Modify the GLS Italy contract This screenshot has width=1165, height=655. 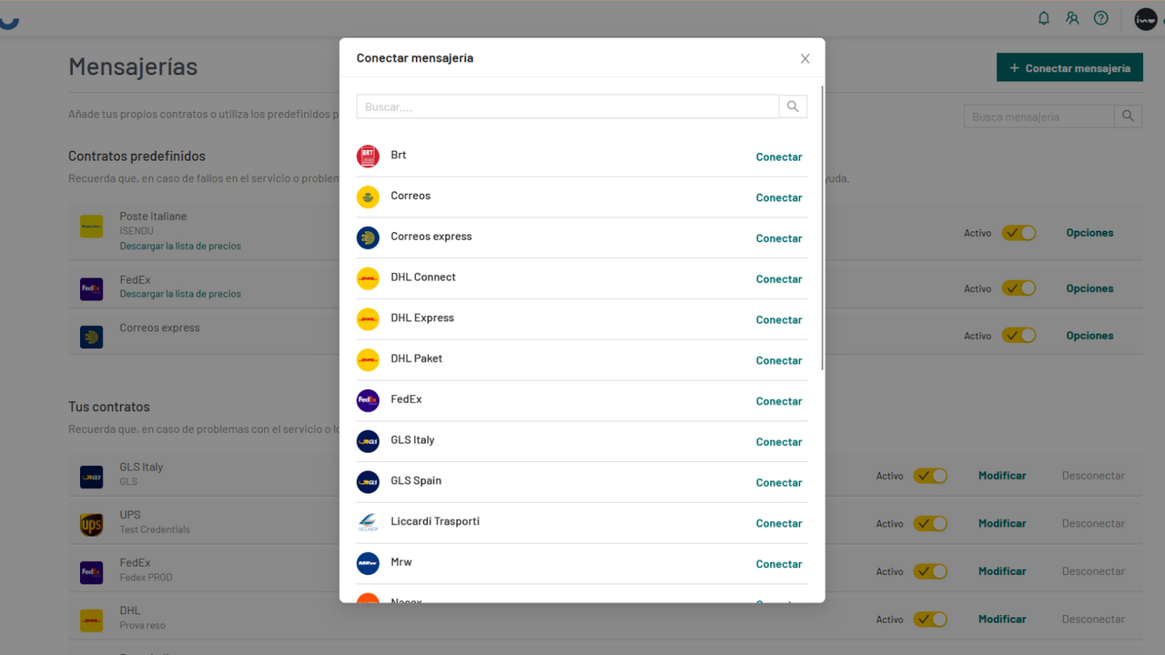(1002, 476)
